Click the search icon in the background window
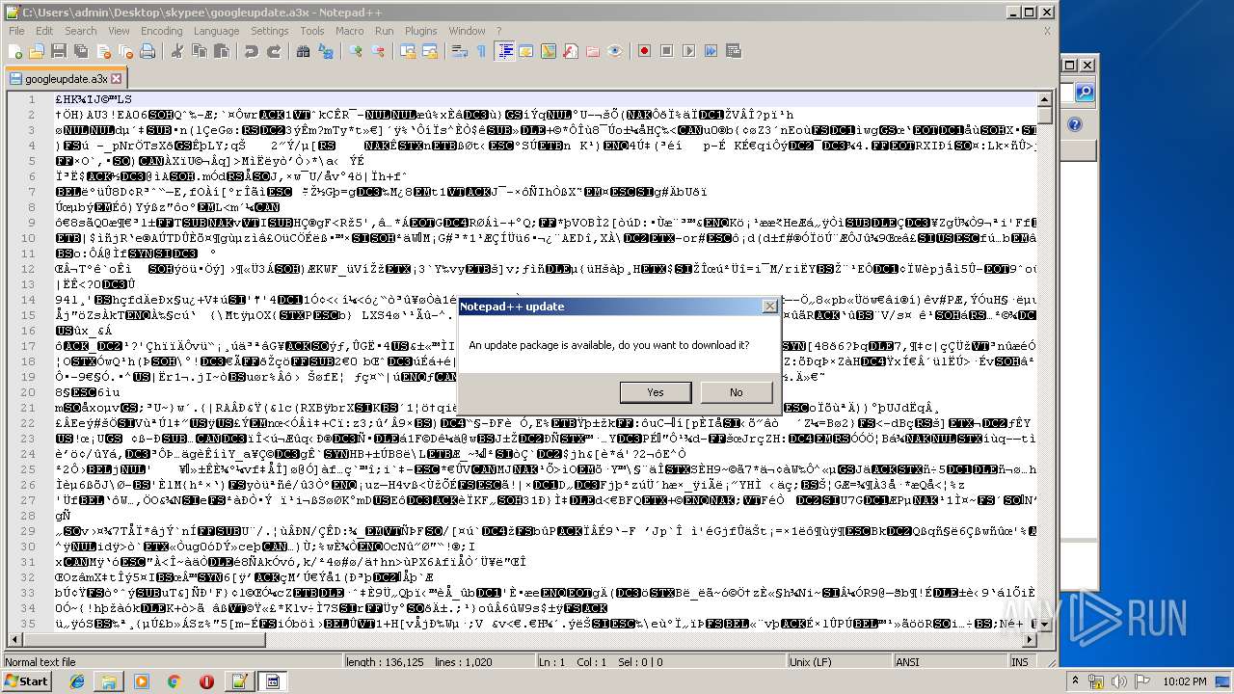 [1085, 93]
